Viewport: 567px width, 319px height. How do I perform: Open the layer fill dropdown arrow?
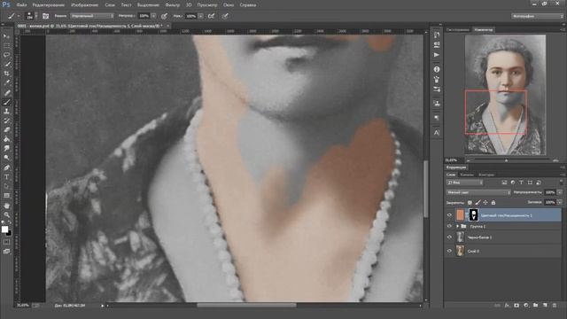(x=560, y=202)
